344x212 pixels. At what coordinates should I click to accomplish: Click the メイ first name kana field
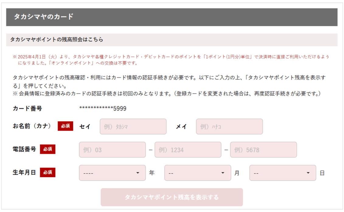(x=229, y=126)
